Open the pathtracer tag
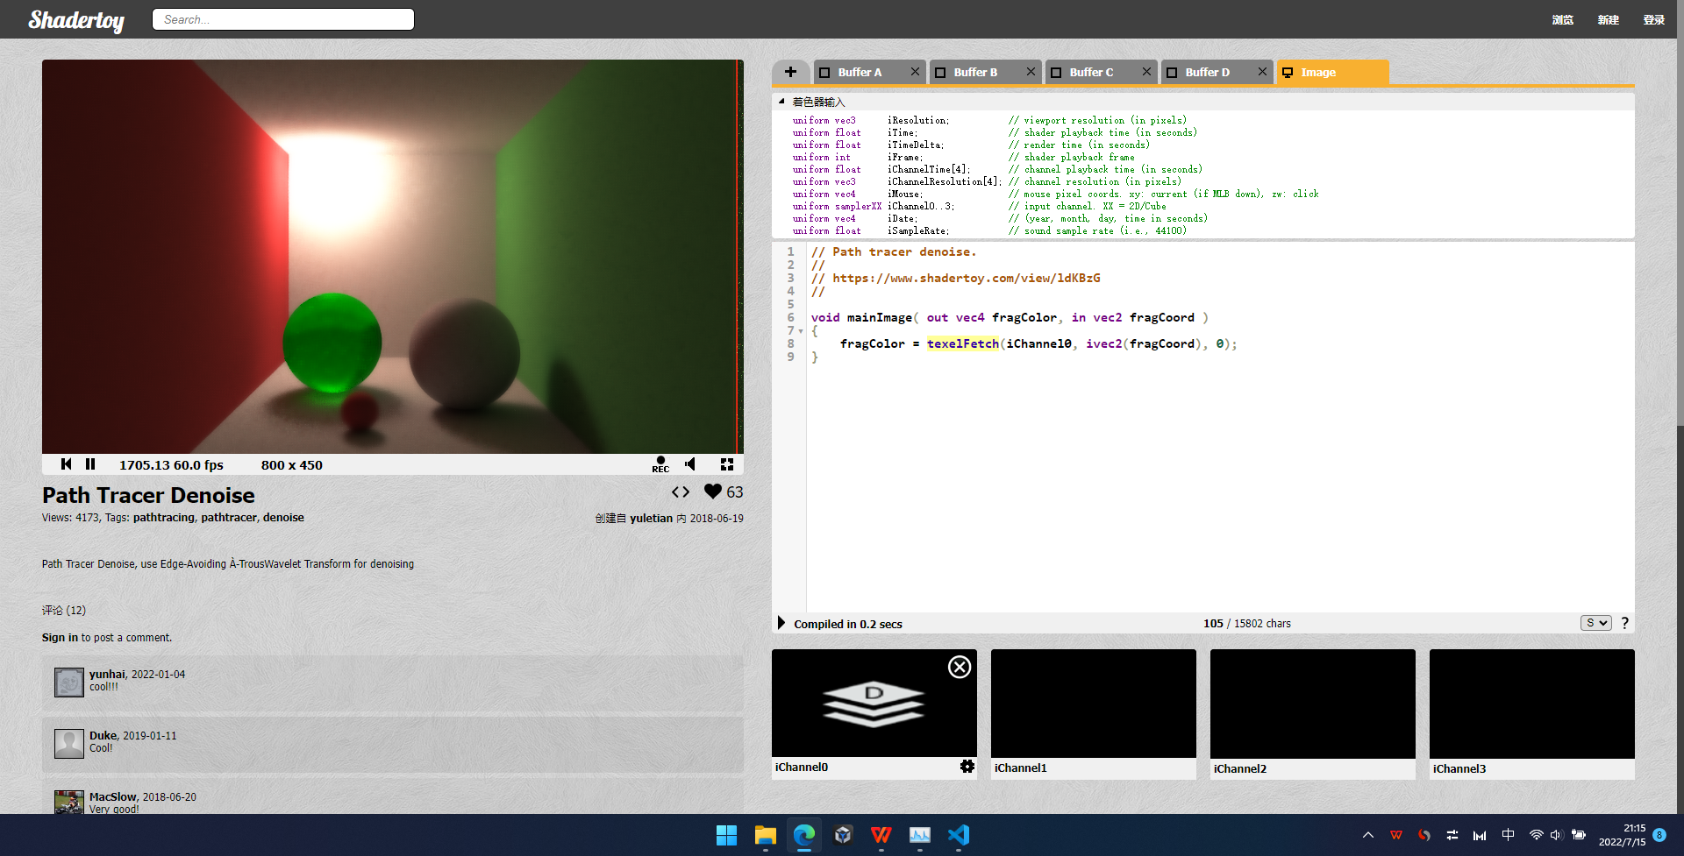 pyautogui.click(x=229, y=518)
